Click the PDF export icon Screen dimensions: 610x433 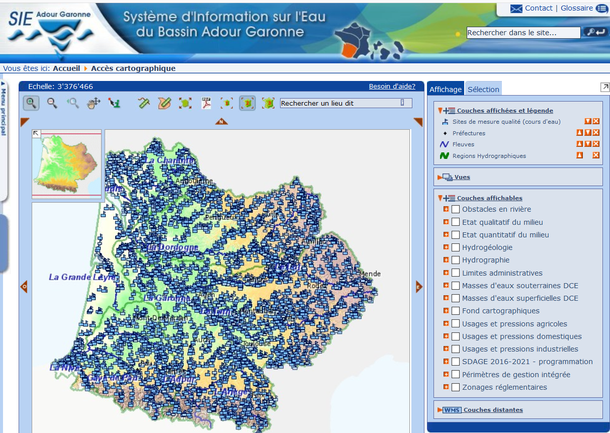click(206, 103)
